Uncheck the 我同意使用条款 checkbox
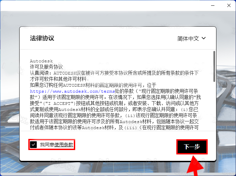The height and width of the screenshot is (176, 236). 33,145
